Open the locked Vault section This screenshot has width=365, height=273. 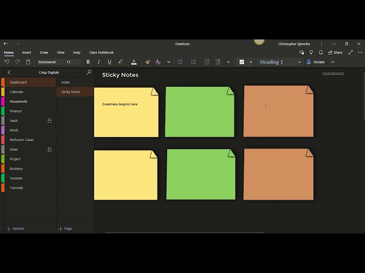point(30,121)
